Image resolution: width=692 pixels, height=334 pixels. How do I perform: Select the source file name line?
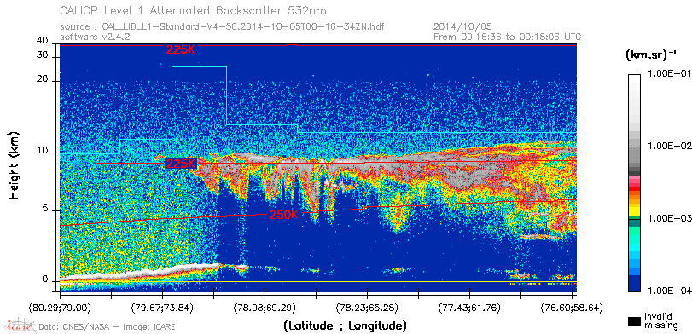point(222,27)
